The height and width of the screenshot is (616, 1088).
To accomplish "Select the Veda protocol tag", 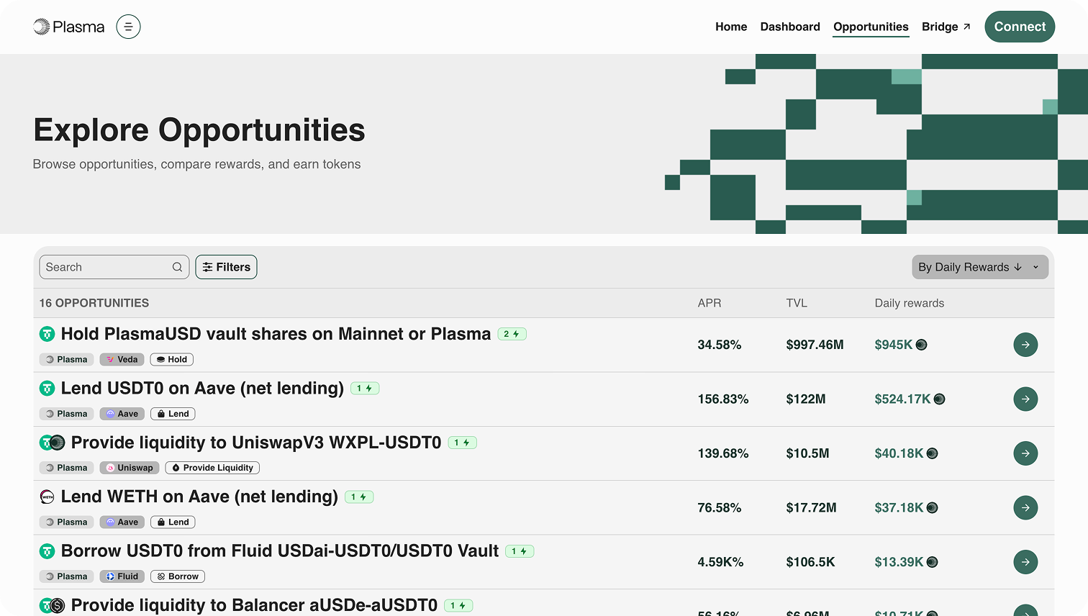I will tap(122, 359).
